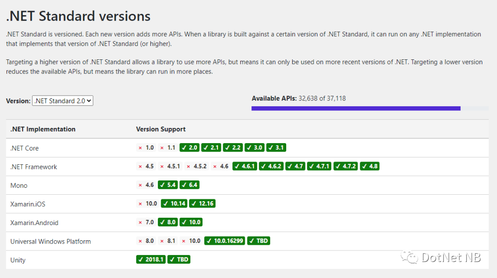
Task: Click the UWP 10.0.16299 supported badge
Action: pos(225,241)
